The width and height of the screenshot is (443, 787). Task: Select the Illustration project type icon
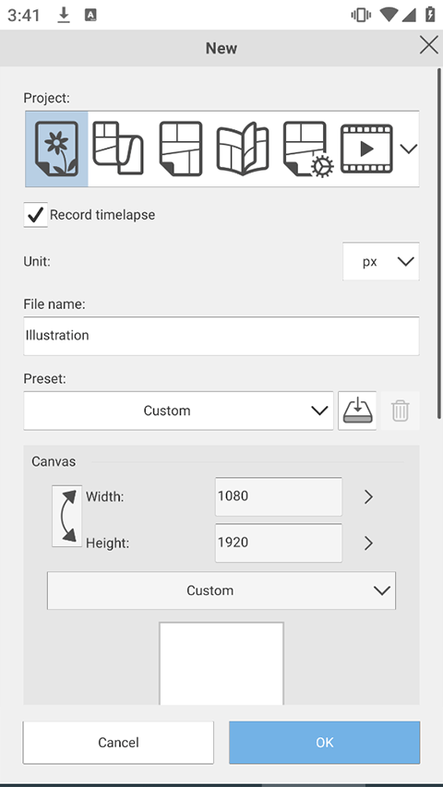click(x=56, y=149)
